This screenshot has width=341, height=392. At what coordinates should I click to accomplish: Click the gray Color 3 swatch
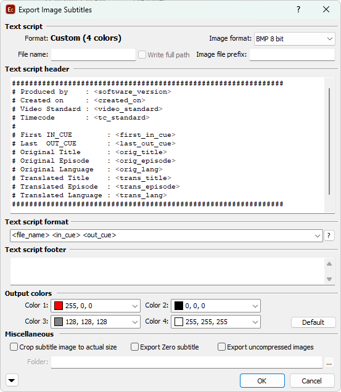[59, 322]
